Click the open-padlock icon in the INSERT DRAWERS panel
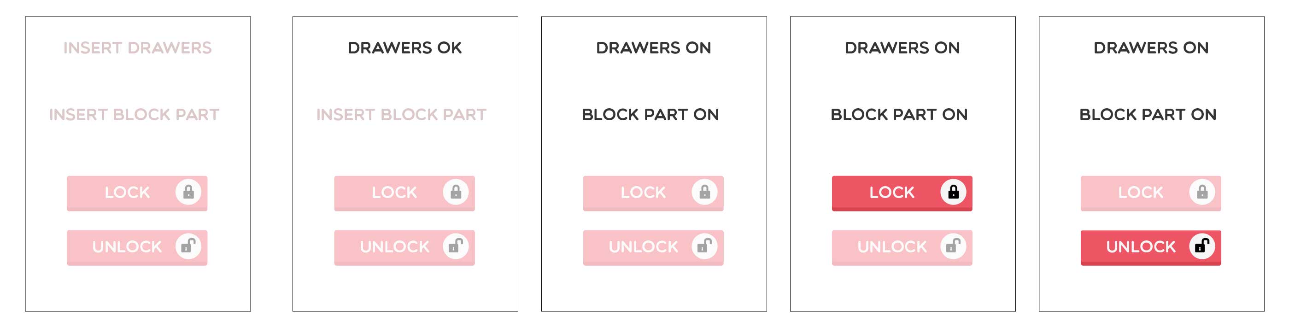The width and height of the screenshot is (1289, 327). tap(188, 245)
